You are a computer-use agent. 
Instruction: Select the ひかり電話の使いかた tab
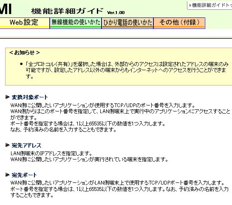[x=127, y=23]
